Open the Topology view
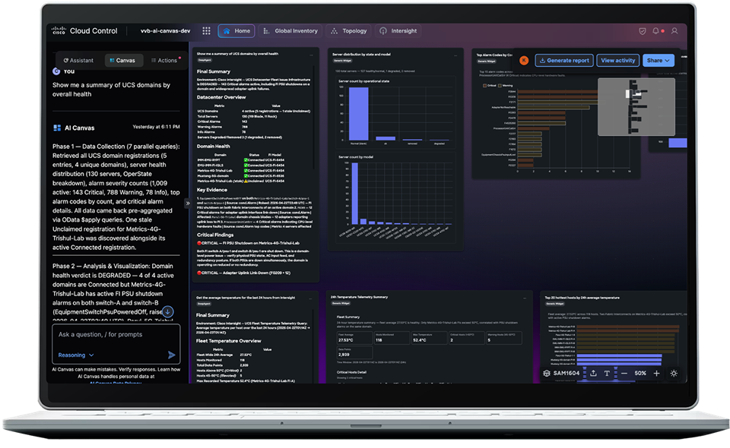730x448 pixels. pos(349,31)
